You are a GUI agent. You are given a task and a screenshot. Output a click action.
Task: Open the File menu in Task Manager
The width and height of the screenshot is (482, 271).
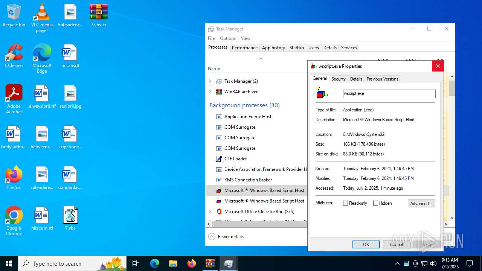coord(211,38)
